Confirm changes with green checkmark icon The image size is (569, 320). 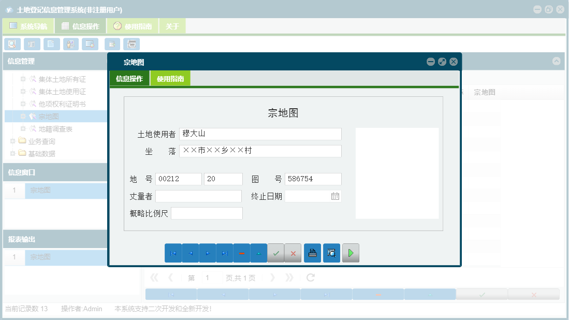[276, 253]
